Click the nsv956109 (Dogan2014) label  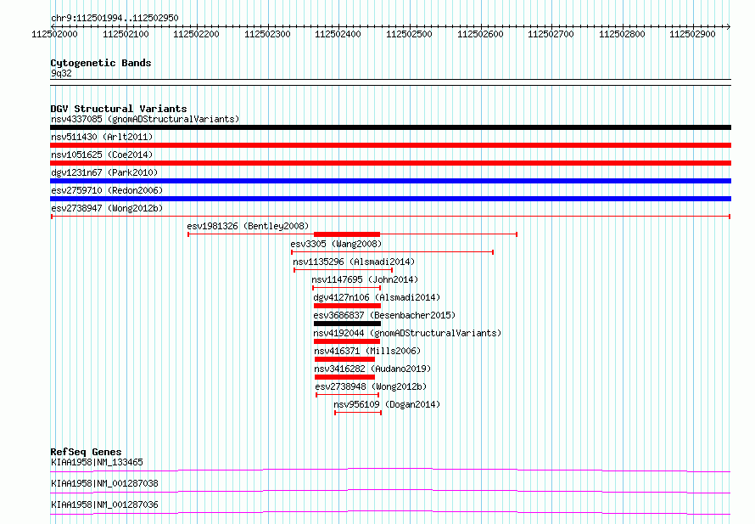point(387,404)
